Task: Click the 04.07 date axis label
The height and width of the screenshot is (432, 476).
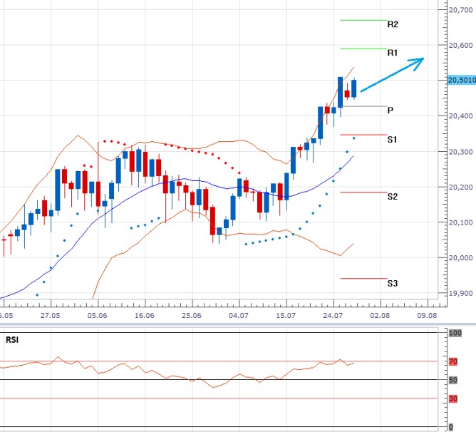Action: pyautogui.click(x=239, y=315)
